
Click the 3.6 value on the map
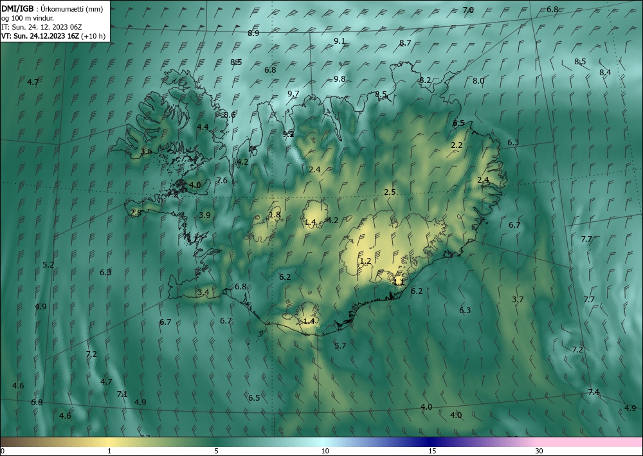(147, 152)
